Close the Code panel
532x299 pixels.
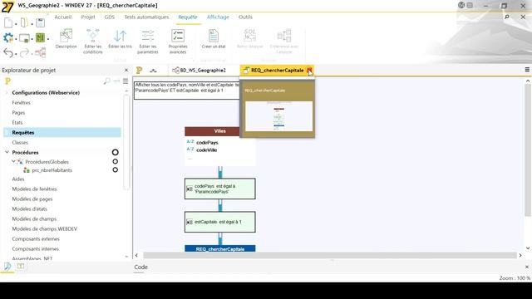click(x=527, y=267)
